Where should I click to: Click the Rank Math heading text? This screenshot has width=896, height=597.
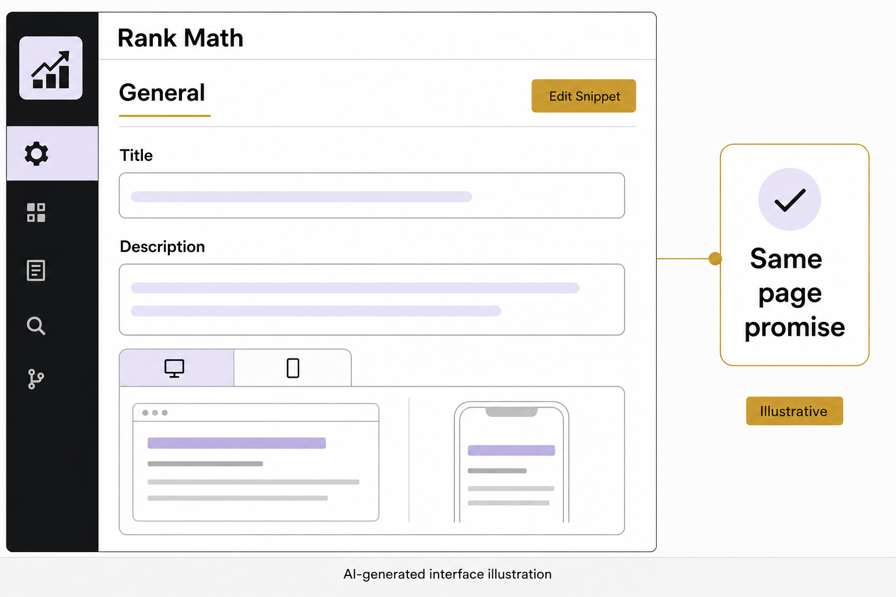(180, 38)
